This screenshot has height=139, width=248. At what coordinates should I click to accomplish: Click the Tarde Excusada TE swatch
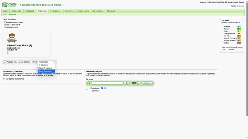(239, 34)
